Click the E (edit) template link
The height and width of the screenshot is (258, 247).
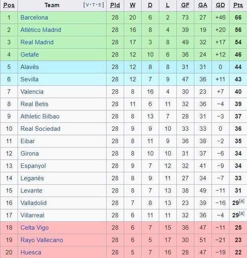click(x=101, y=5)
